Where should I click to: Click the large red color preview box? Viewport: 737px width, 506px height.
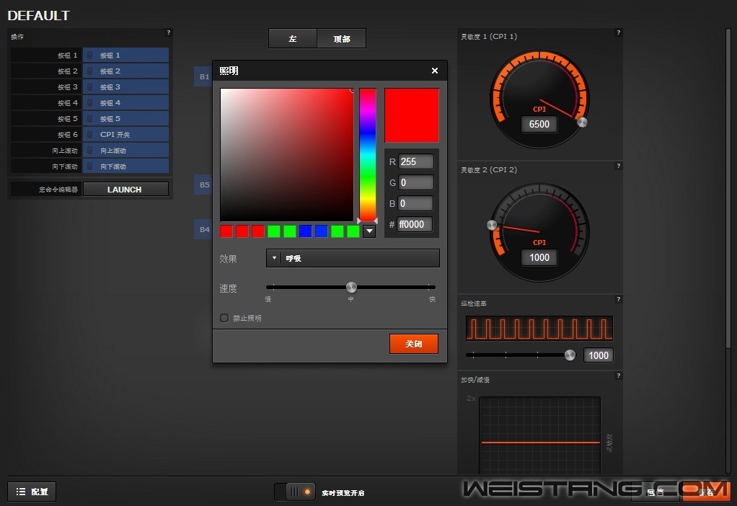(412, 115)
